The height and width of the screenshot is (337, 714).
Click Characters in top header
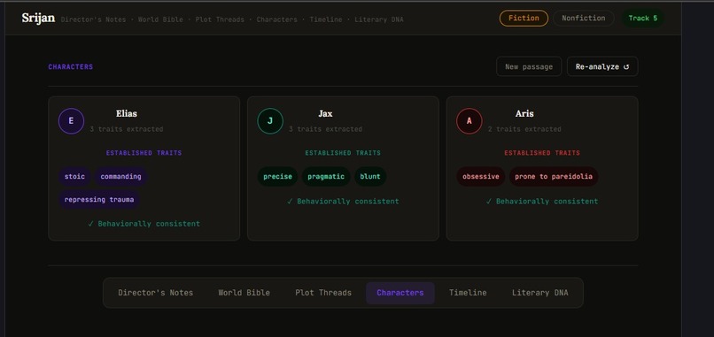point(277,19)
